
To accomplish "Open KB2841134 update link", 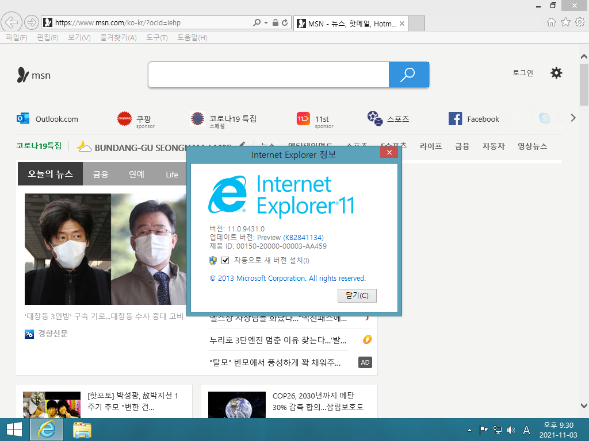I will pyautogui.click(x=303, y=237).
